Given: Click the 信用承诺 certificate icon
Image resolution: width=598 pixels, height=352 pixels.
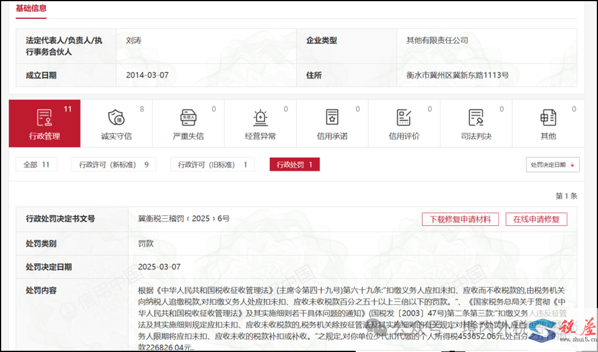Looking at the screenshot, I should coord(332,118).
